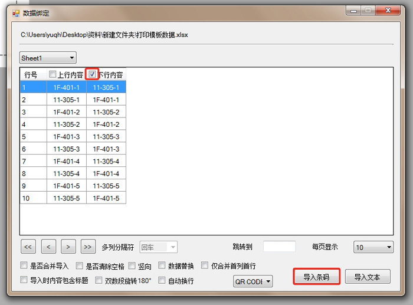Click the xlsx file path text
The width and height of the screenshot is (413, 305).
(x=104, y=35)
